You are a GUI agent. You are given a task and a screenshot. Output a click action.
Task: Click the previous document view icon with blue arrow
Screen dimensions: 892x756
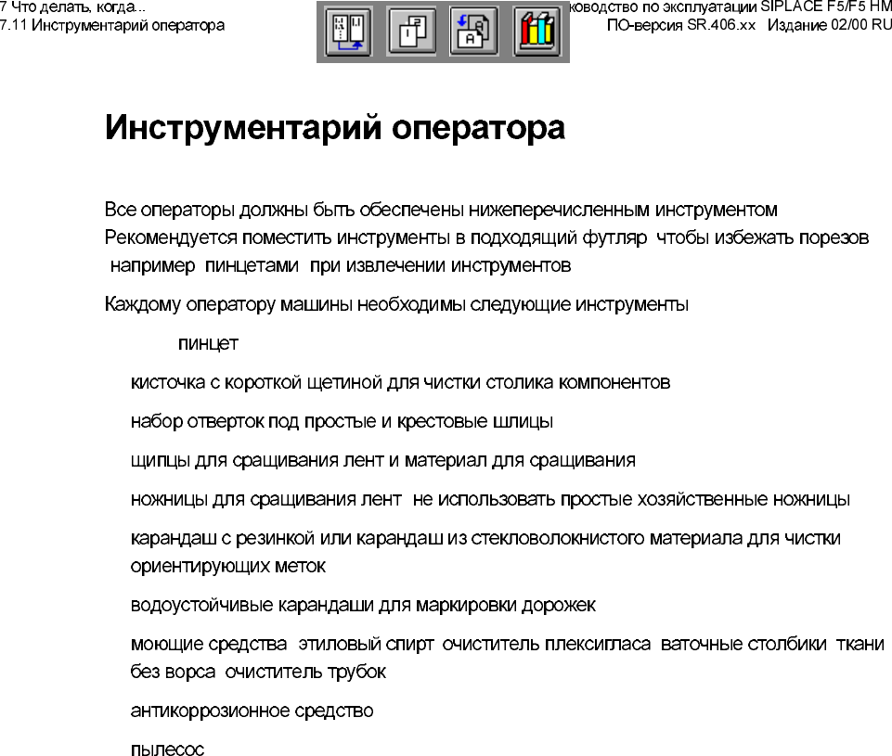474,32
